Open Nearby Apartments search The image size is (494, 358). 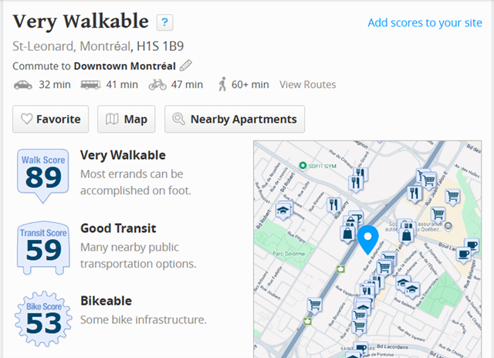point(235,120)
